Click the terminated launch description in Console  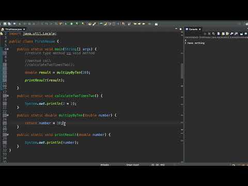point(216,37)
